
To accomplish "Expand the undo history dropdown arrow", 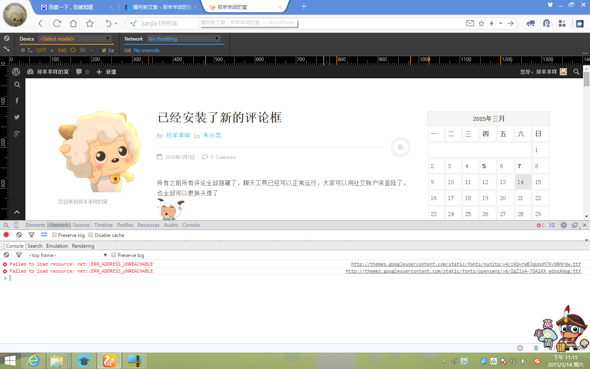I will (116, 23).
